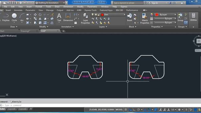Expand the Block panel
201x113 pixels.
point(133,27)
